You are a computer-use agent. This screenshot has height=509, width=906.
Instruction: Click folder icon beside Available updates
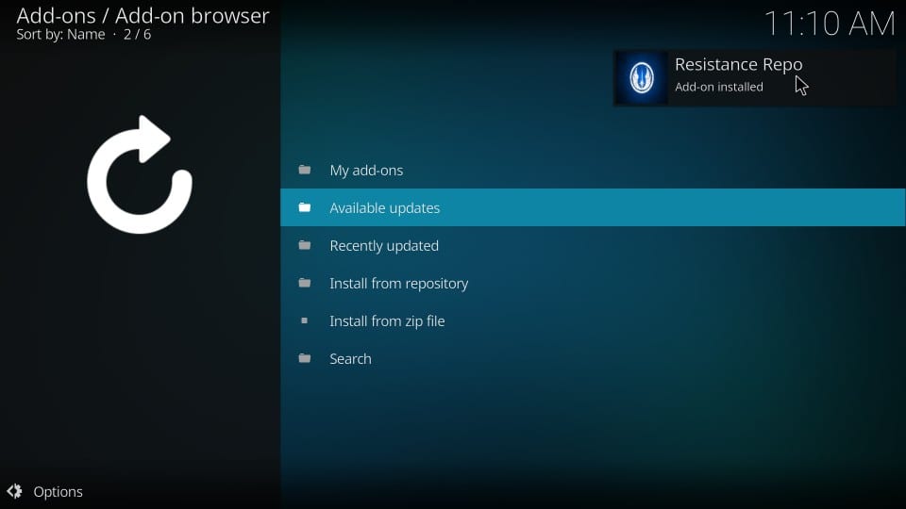click(305, 207)
